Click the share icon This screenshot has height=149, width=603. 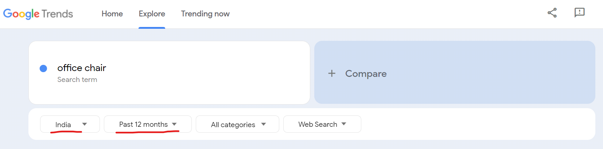(x=552, y=13)
